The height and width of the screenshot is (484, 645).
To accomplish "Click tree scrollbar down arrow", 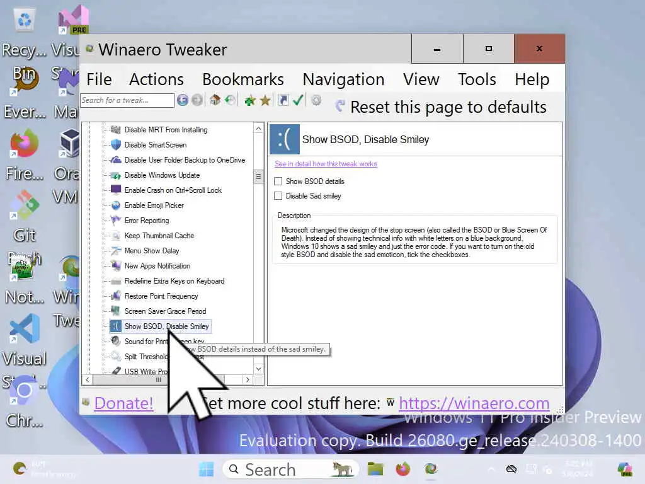I will point(258,369).
